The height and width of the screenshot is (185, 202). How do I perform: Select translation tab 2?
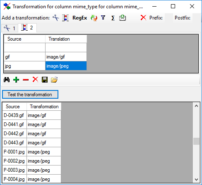27,28
